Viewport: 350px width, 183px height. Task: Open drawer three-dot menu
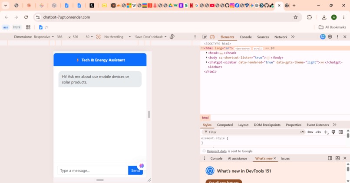pyautogui.click(x=205, y=158)
